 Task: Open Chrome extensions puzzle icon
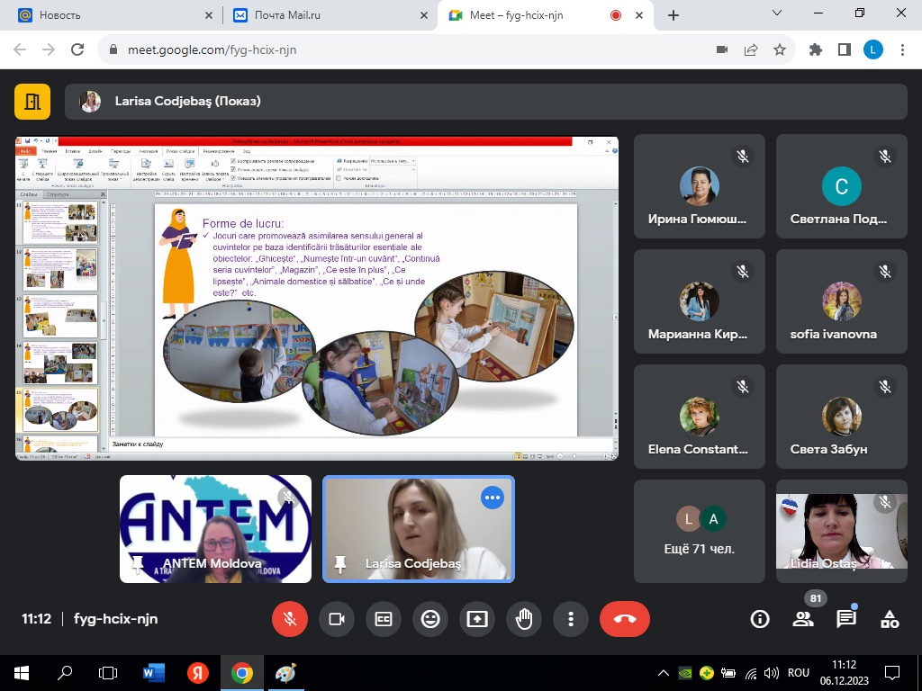coord(816,50)
